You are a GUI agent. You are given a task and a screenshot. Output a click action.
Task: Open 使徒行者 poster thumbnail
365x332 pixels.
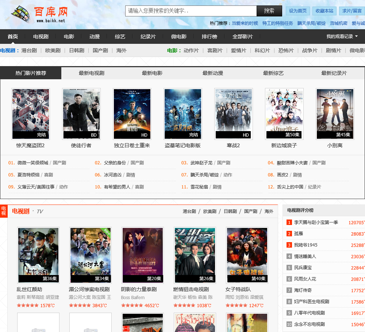[x=81, y=114]
